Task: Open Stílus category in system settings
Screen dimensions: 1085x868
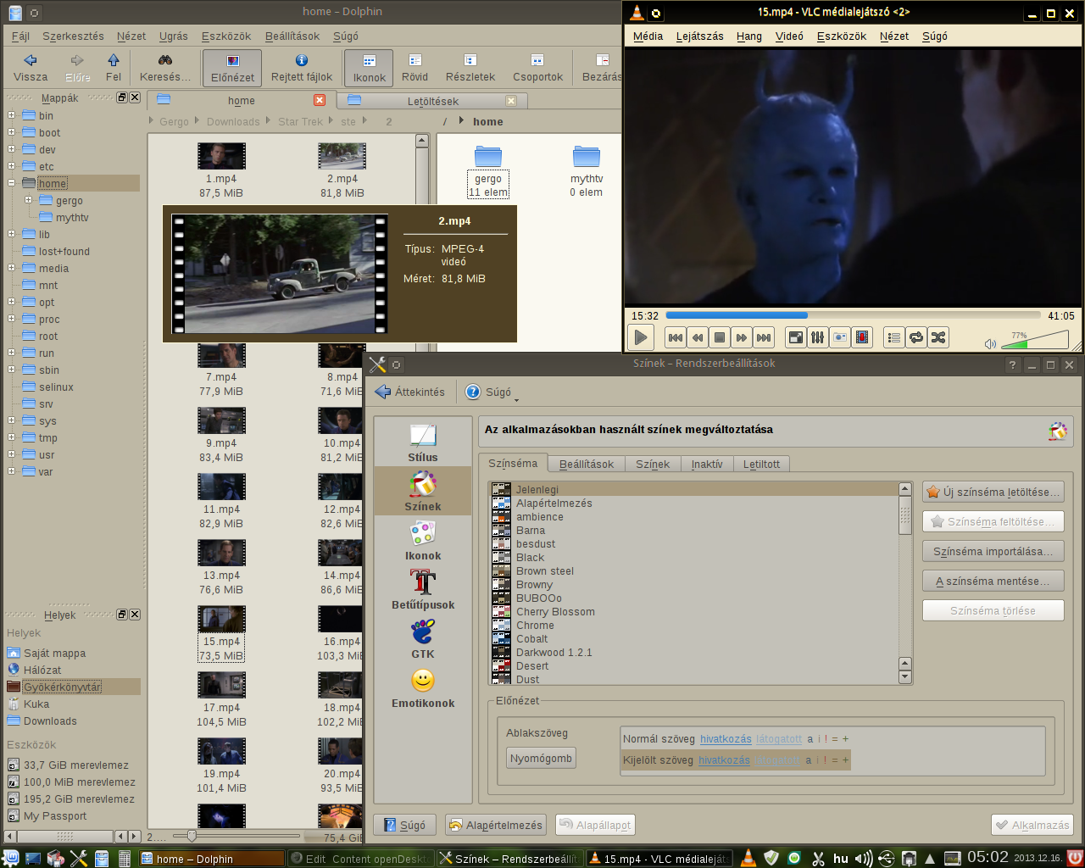Action: 423,442
